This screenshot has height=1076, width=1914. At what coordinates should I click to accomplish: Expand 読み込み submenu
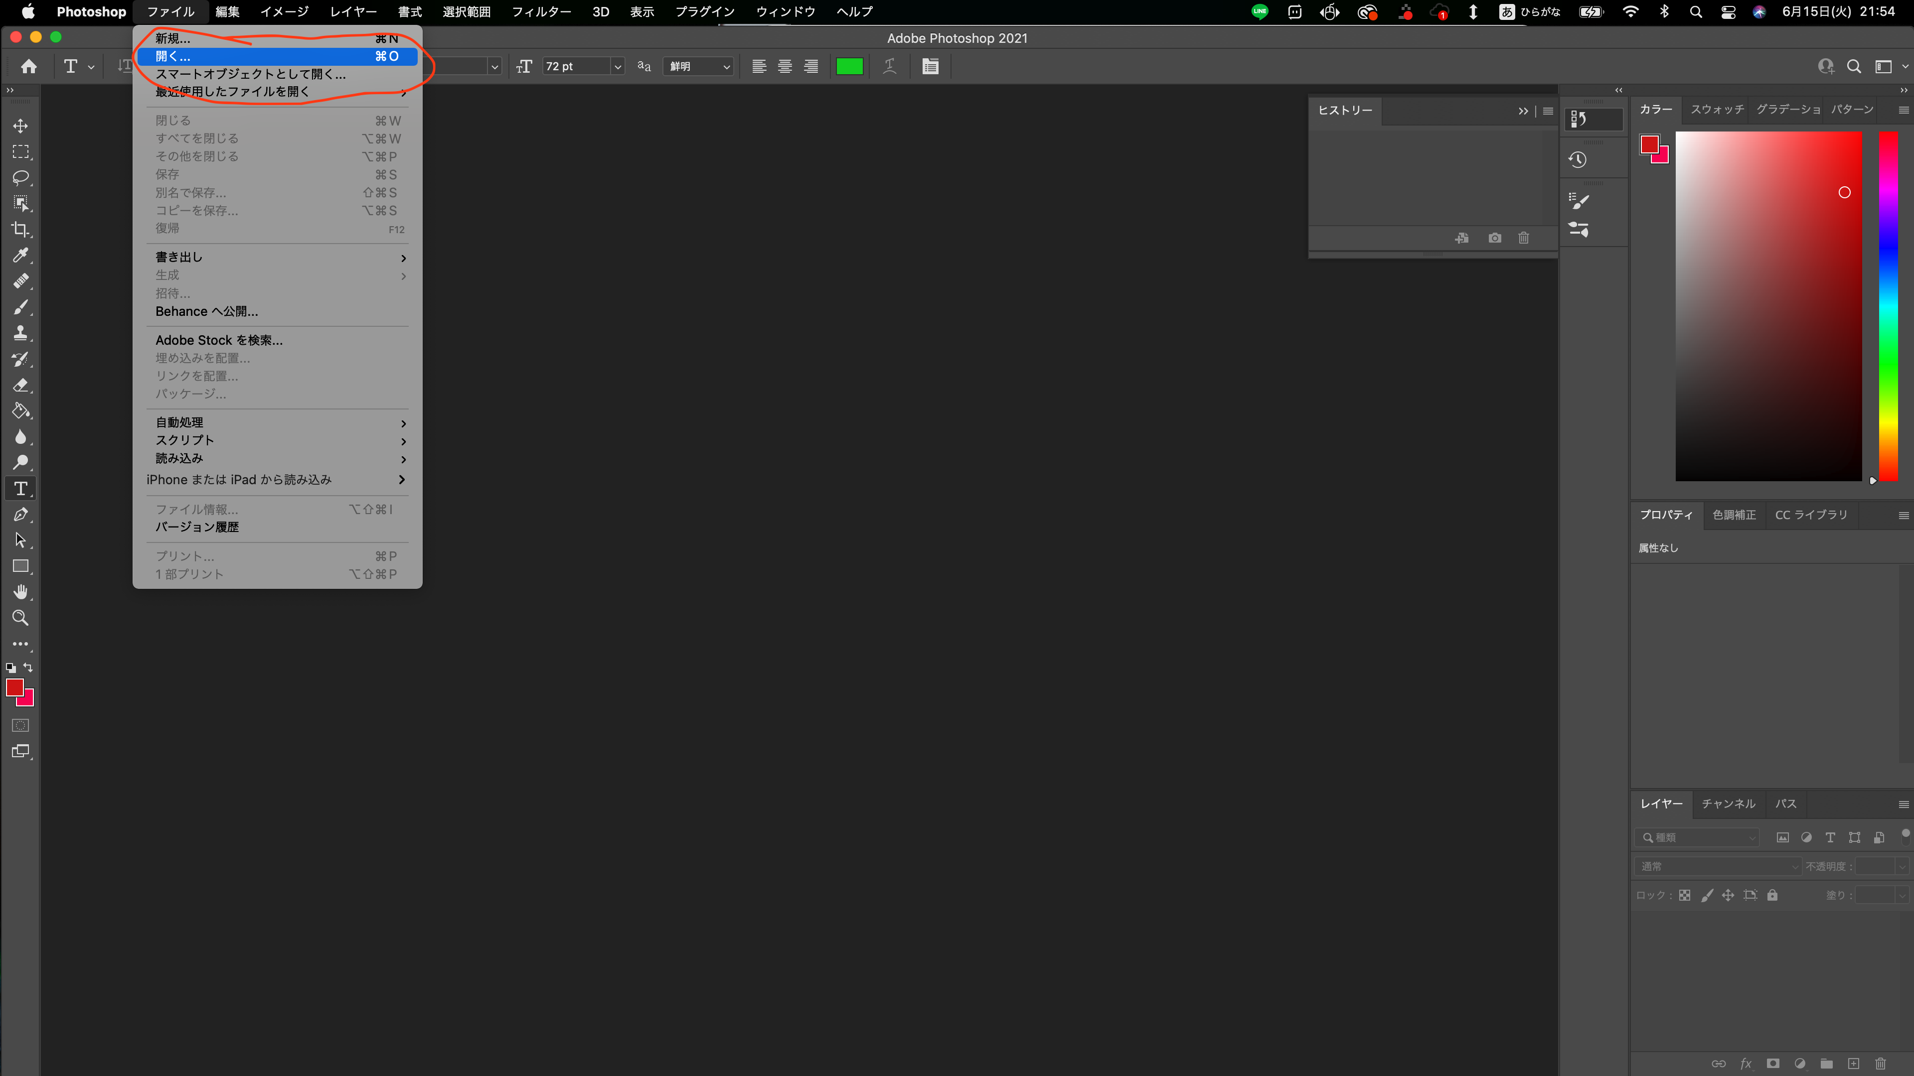point(277,459)
